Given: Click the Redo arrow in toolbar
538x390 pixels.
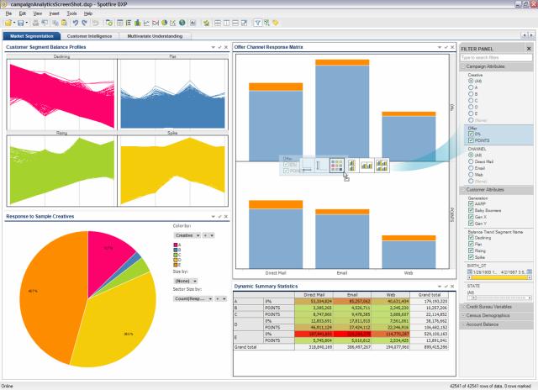Looking at the screenshot, I should (x=84, y=23).
